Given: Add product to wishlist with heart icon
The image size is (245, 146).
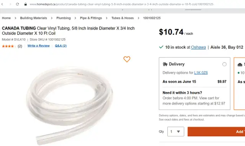Looking at the screenshot, I should [127, 59].
